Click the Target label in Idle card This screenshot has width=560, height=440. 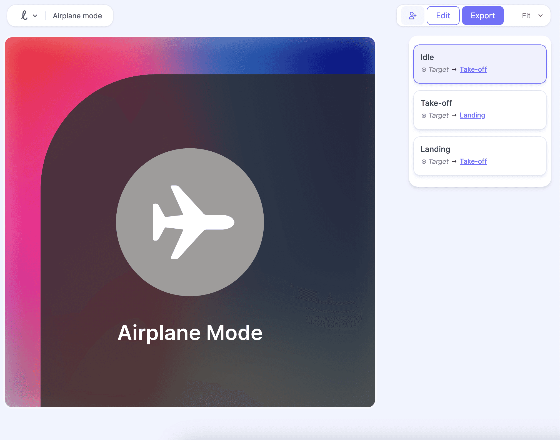(438, 70)
